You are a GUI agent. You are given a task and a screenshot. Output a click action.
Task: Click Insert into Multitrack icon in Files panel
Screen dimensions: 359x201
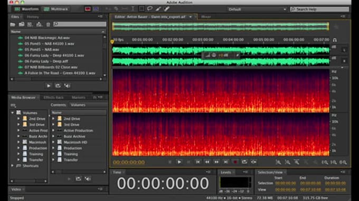39,24
